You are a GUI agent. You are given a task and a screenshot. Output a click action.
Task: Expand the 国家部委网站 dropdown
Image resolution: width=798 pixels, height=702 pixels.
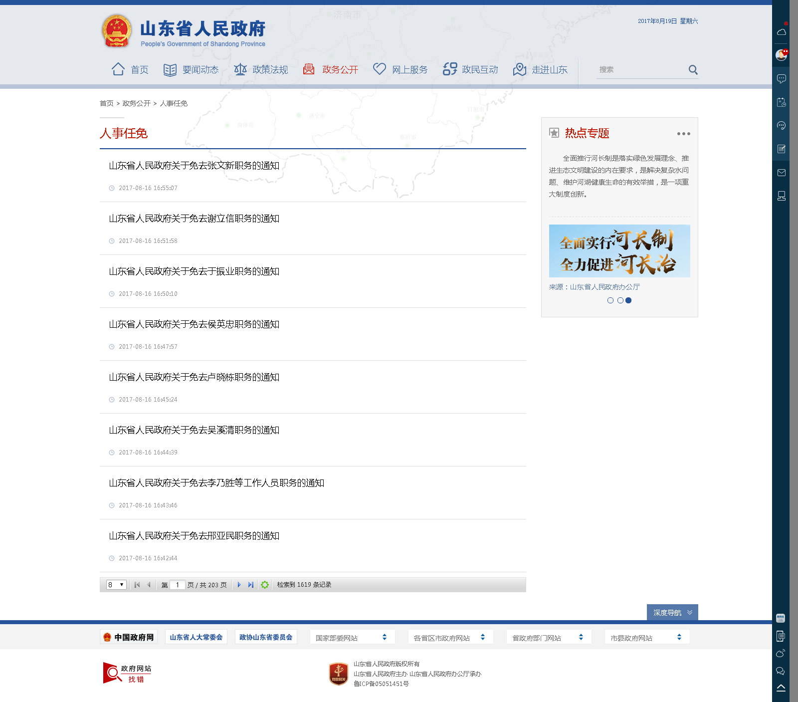[352, 638]
